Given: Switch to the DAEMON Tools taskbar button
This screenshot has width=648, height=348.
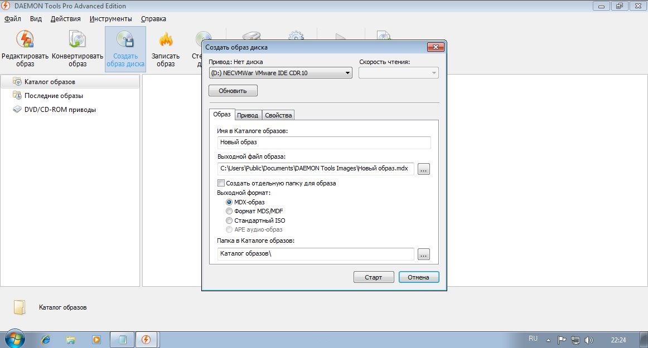Looking at the screenshot, I should 146,340.
